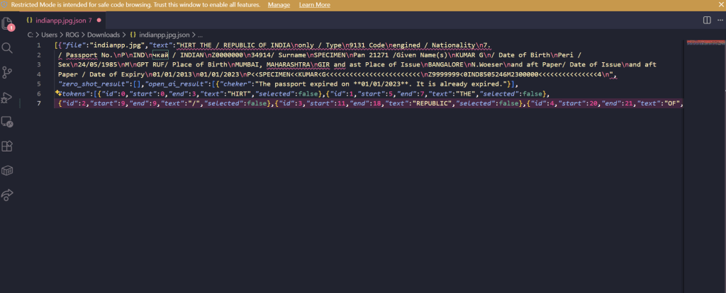Click the Manage link in Restricted Mode banner
Viewport: 726px width, 293px height.
279,5
